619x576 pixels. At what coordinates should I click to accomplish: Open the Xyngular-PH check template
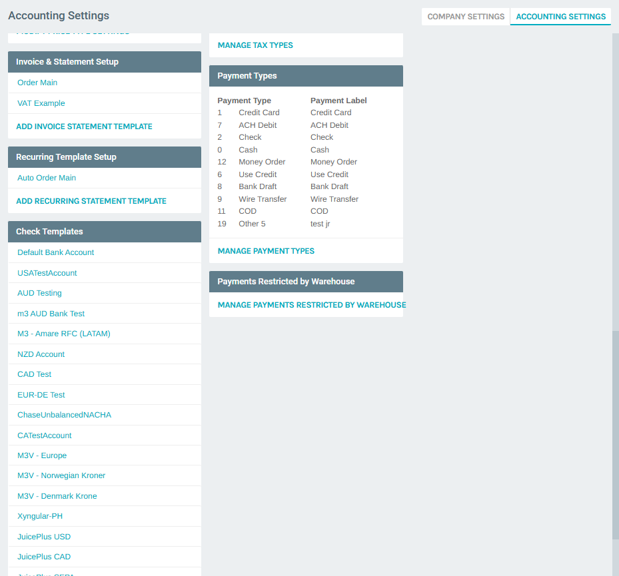40,516
